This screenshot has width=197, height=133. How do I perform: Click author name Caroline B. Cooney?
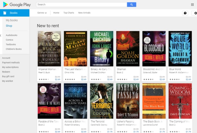coord(99,125)
